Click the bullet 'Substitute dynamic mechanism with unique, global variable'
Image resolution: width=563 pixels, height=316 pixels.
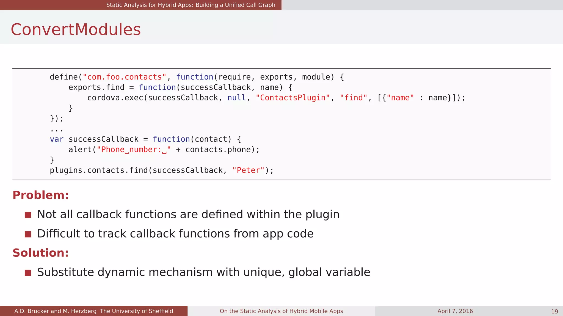[x=204, y=272]
